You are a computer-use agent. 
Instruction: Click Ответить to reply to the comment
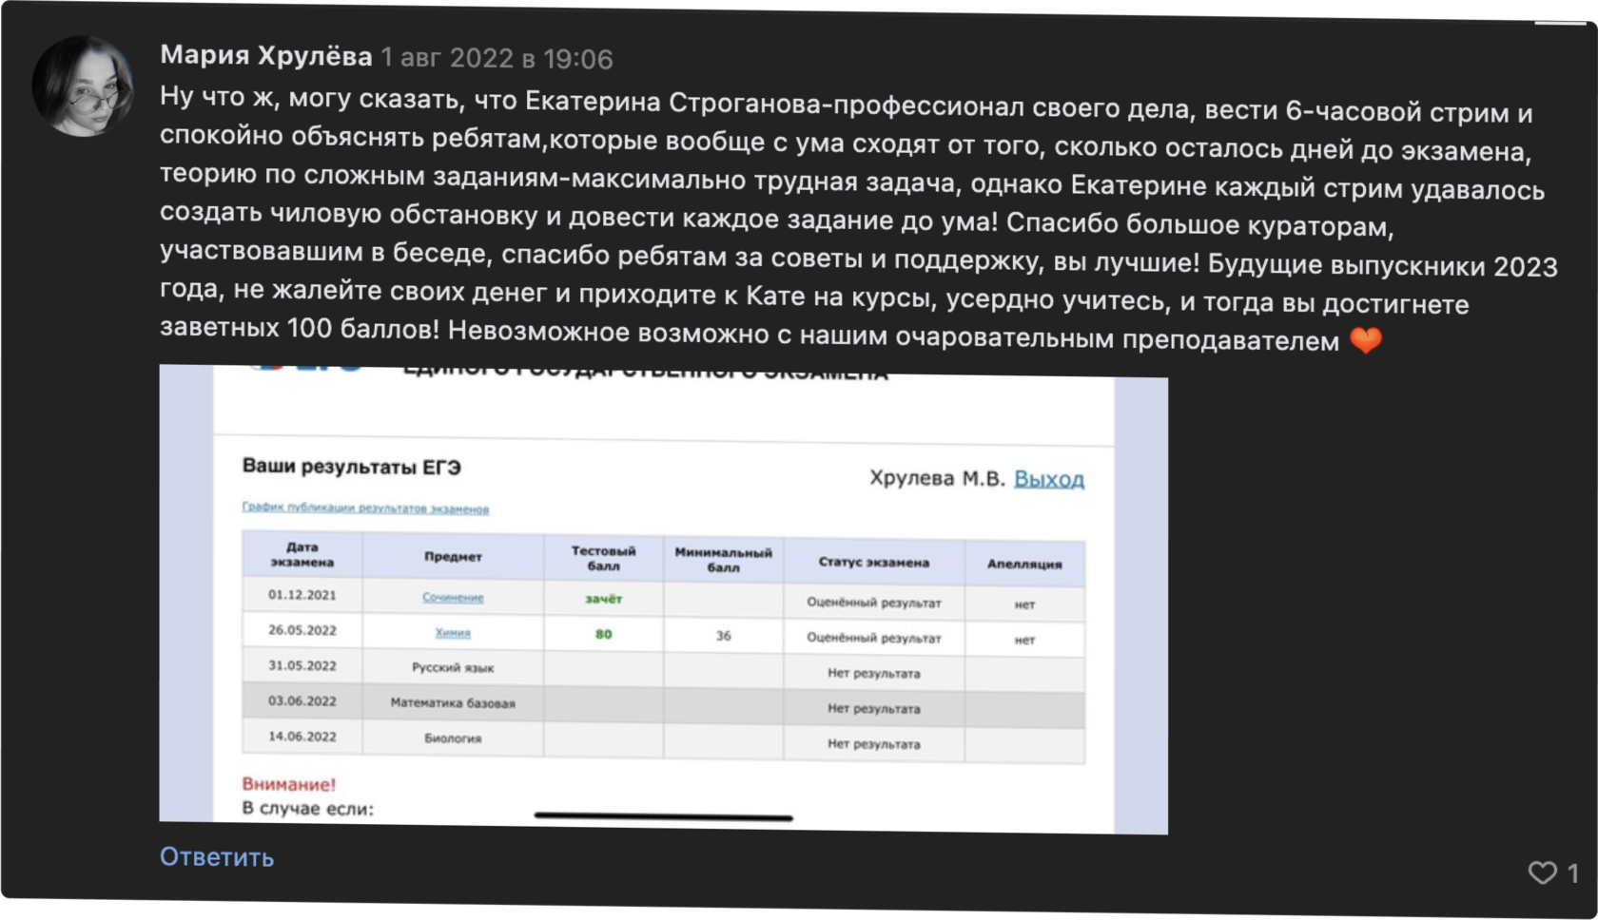tap(217, 856)
